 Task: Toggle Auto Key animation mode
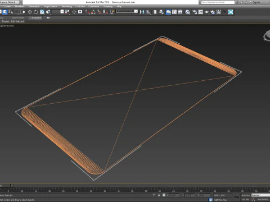pos(245,195)
